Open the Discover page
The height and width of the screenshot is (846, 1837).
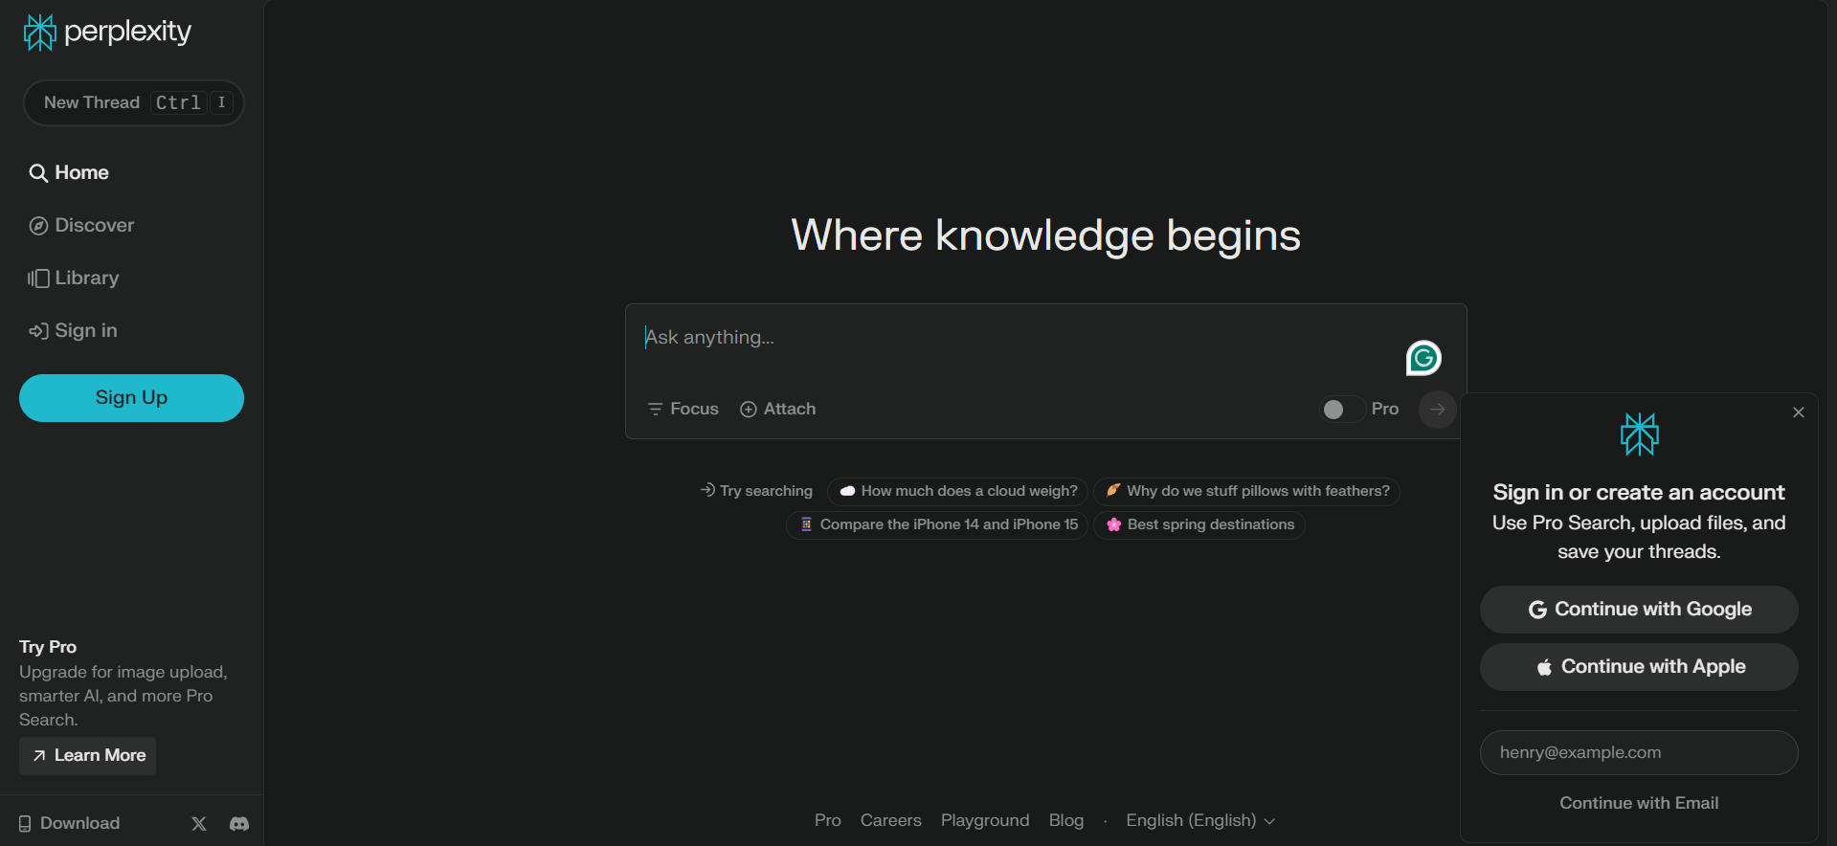(81, 225)
